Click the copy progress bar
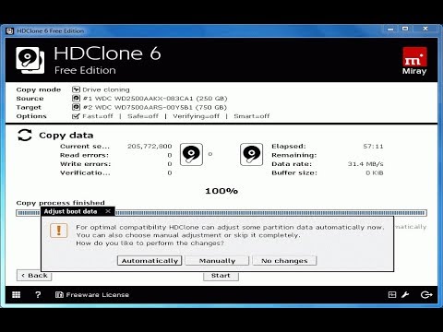This screenshot has width=443, height=332. (x=221, y=213)
